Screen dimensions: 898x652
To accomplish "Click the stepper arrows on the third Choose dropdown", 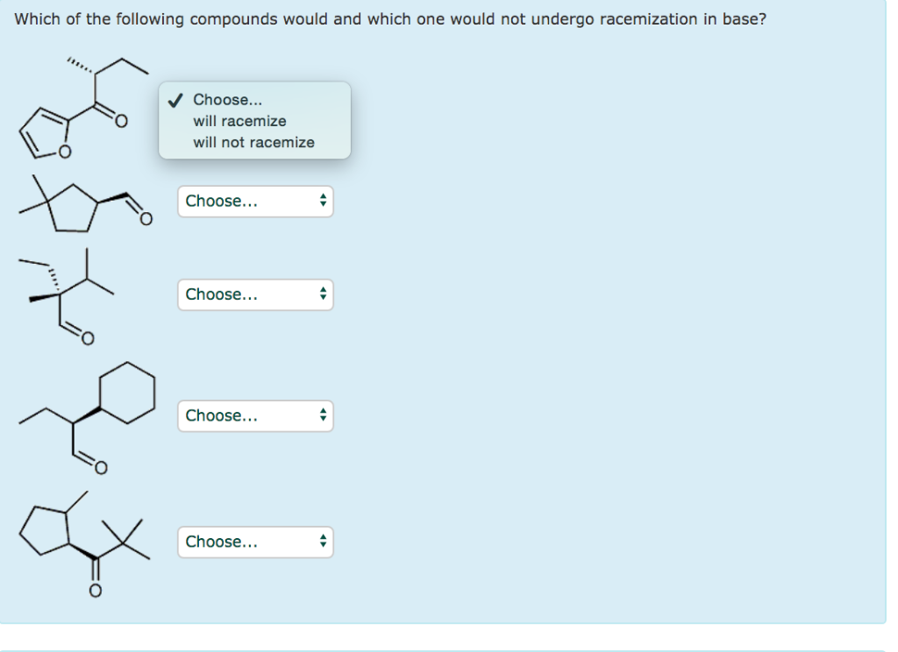I will point(323,294).
